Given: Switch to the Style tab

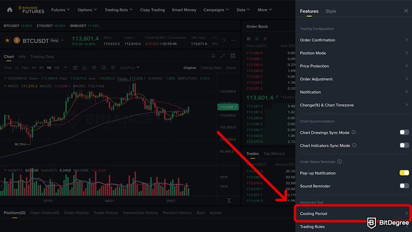Looking at the screenshot, I should (x=331, y=11).
